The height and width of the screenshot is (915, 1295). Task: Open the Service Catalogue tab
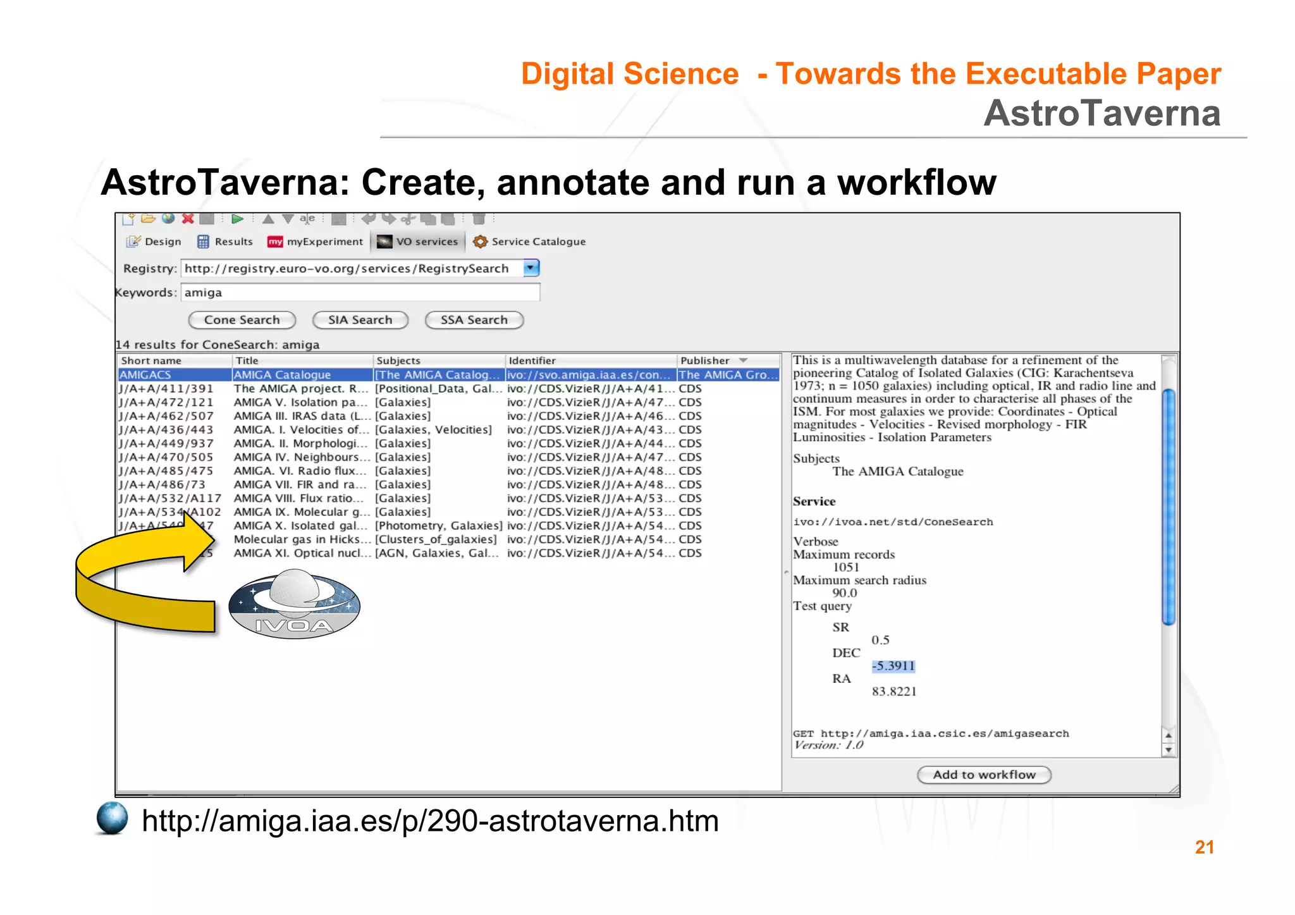click(530, 242)
